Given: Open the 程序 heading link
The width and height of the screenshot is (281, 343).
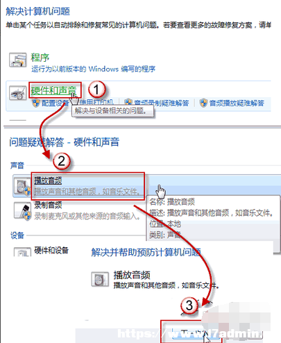Looking at the screenshot, I should tap(40, 58).
